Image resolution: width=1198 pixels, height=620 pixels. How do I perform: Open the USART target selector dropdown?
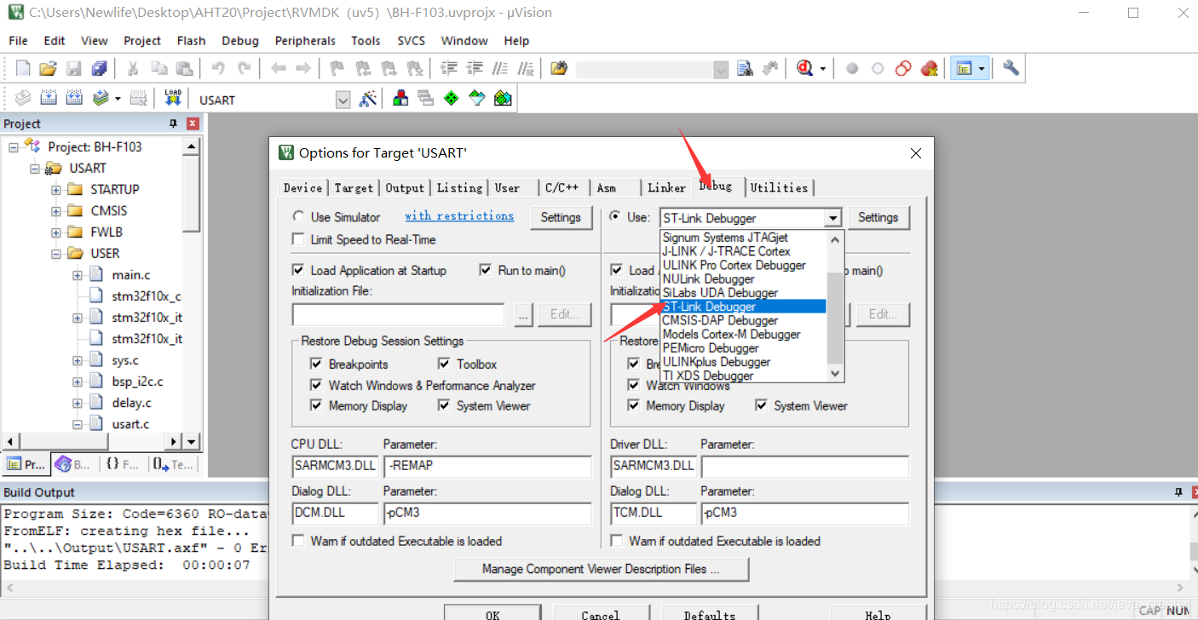[x=343, y=100]
